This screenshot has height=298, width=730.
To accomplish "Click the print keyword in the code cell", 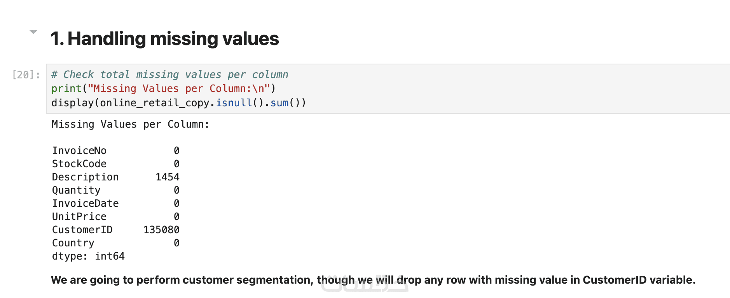I will point(66,89).
